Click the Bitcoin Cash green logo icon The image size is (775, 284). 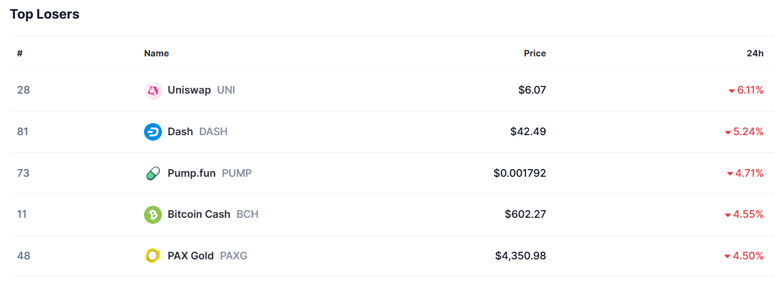click(x=153, y=215)
